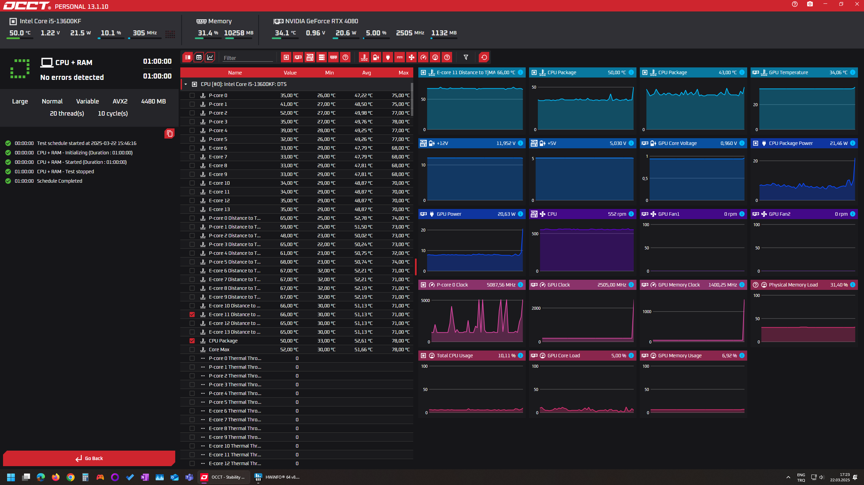Sort by the Name column header
This screenshot has height=485, width=864.
(x=235, y=73)
